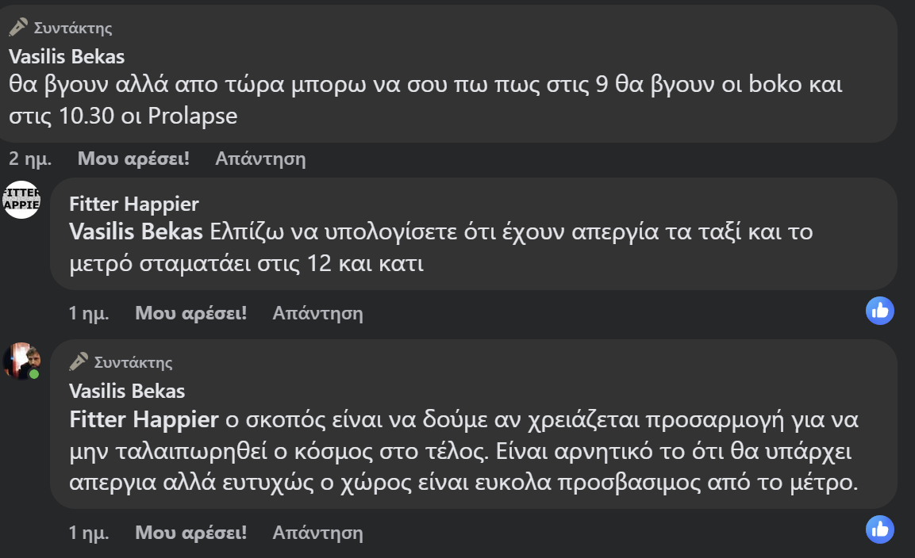The width and height of the screenshot is (915, 558).
Task: Reply to the last comment in the thread
Action: point(317,533)
